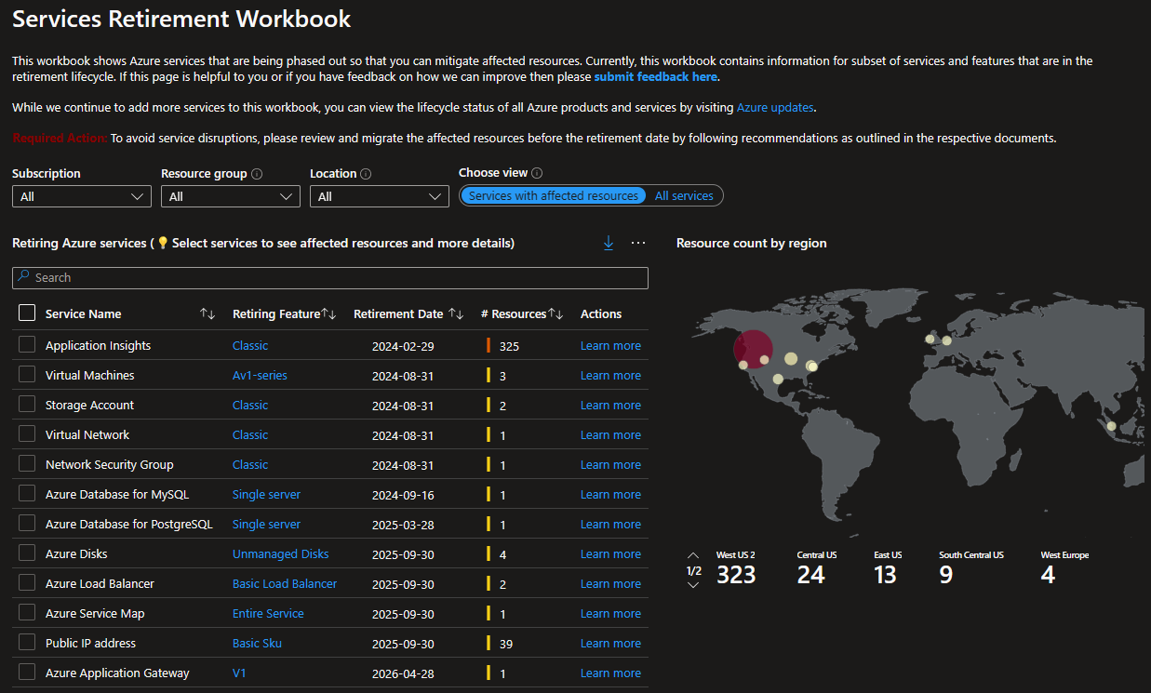Image resolution: width=1151 pixels, height=693 pixels.
Task: Click the info icon beside Location
Action: click(366, 174)
